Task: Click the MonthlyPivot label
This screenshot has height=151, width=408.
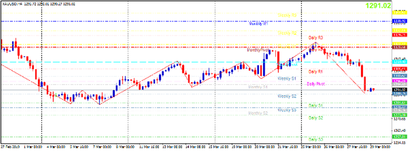Action: click(258, 49)
